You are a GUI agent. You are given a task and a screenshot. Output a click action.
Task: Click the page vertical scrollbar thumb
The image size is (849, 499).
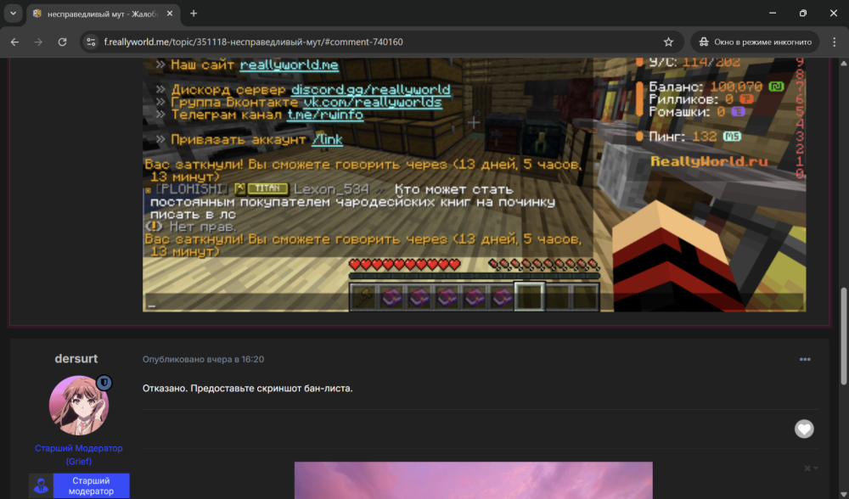[x=843, y=336]
